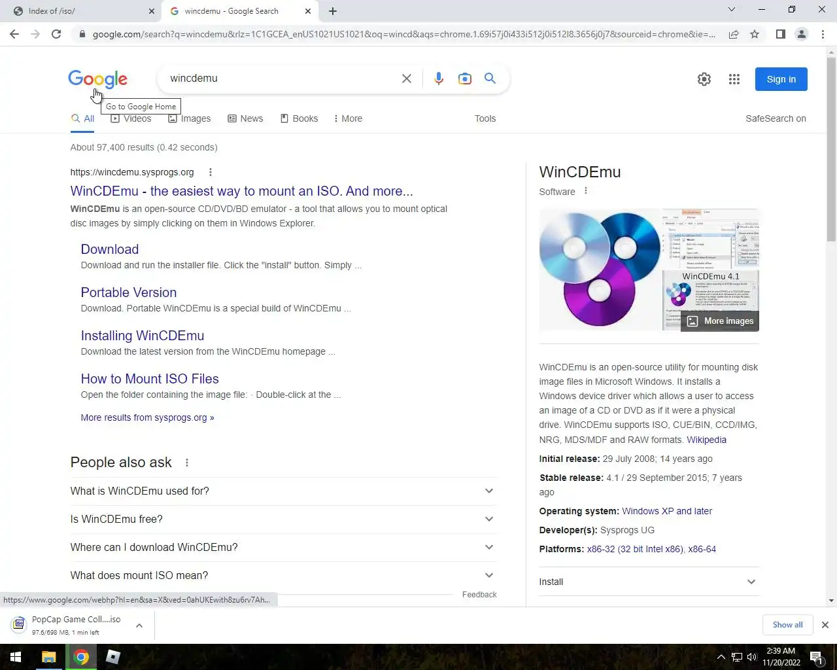This screenshot has height=670, width=837.
Task: Close the Index of /iso/ tab
Action: (152, 11)
